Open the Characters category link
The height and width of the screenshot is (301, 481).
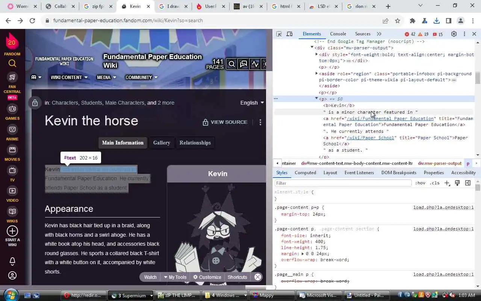[65, 103]
